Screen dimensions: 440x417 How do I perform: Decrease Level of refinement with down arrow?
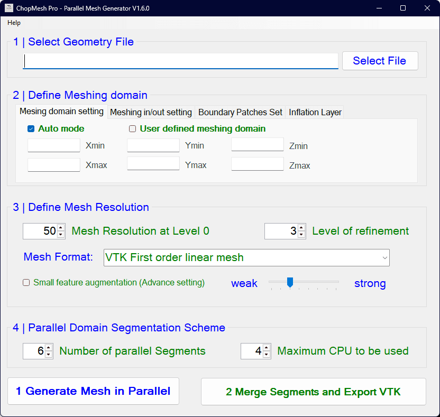click(301, 235)
